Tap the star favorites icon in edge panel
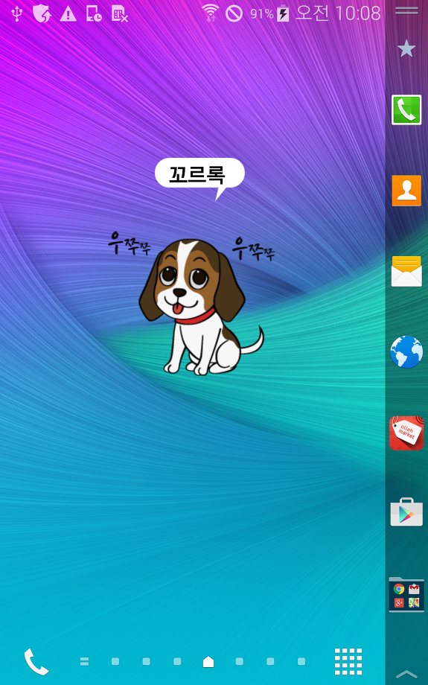The image size is (428, 685). [x=406, y=48]
